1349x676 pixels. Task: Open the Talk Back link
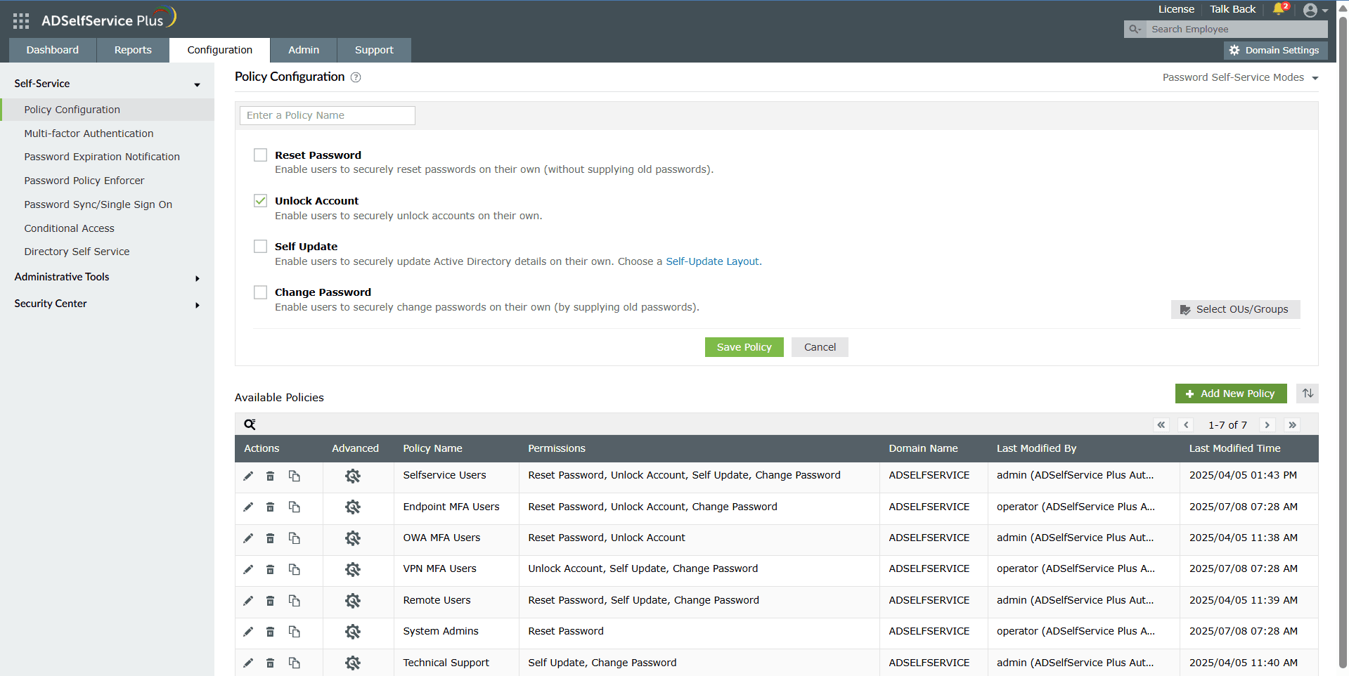tap(1232, 9)
